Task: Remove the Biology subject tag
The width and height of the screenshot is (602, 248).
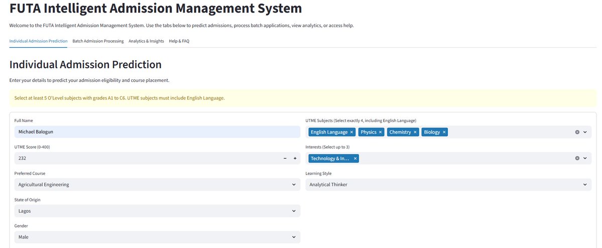Action: (x=444, y=132)
